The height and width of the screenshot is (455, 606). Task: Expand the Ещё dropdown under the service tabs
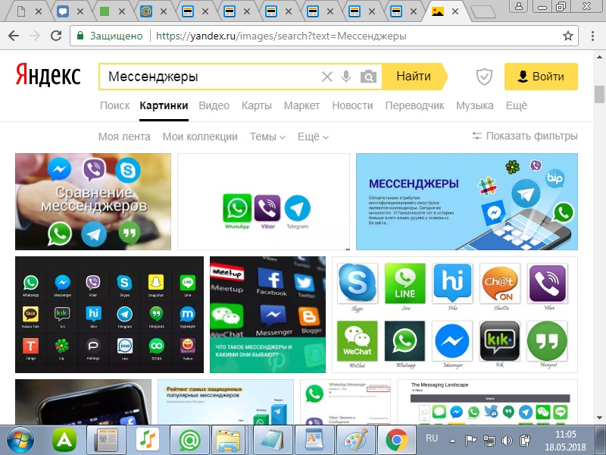tap(313, 136)
